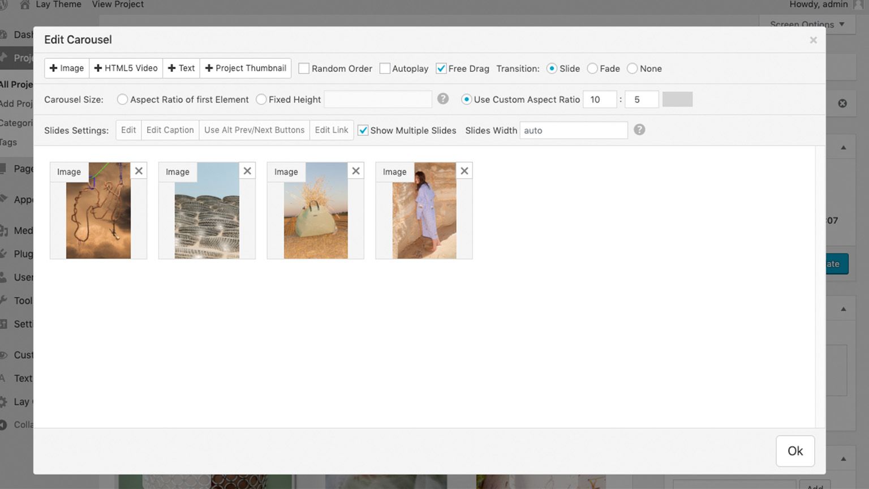
Task: Open help icon next to Fixed Height
Action: (443, 99)
